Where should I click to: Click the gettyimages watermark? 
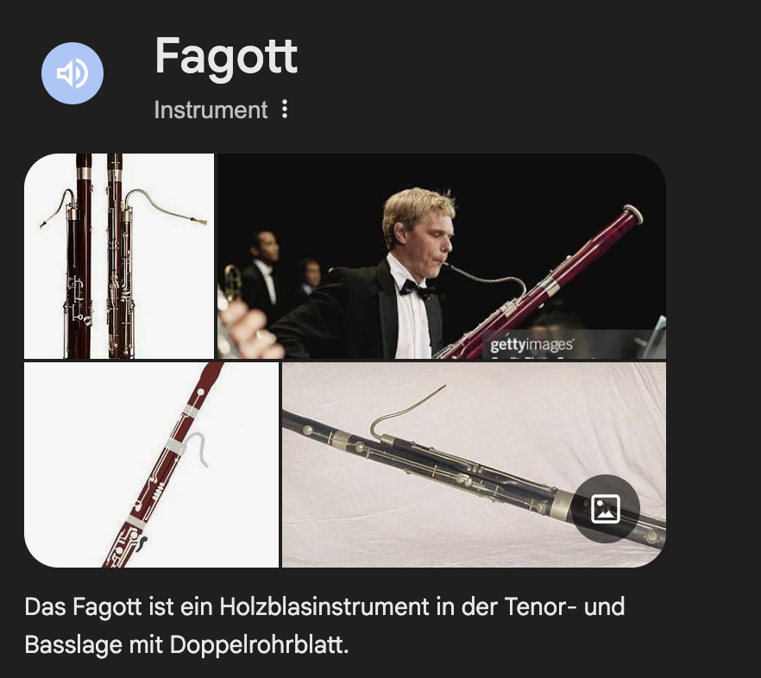(x=531, y=344)
